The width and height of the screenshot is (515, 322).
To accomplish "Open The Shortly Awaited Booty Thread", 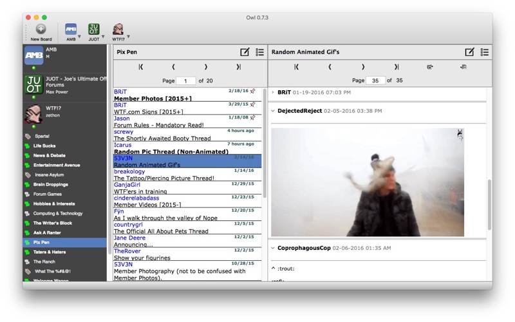I will [x=187, y=135].
